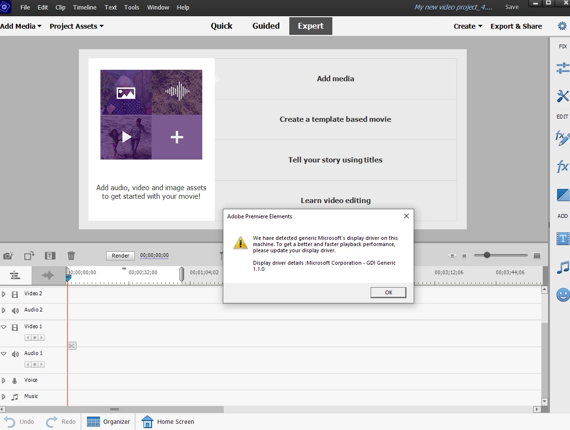Viewport: 570px width, 430px height.
Task: Toggle add/remove keyframe on Audio 1
Action: [x=34, y=364]
